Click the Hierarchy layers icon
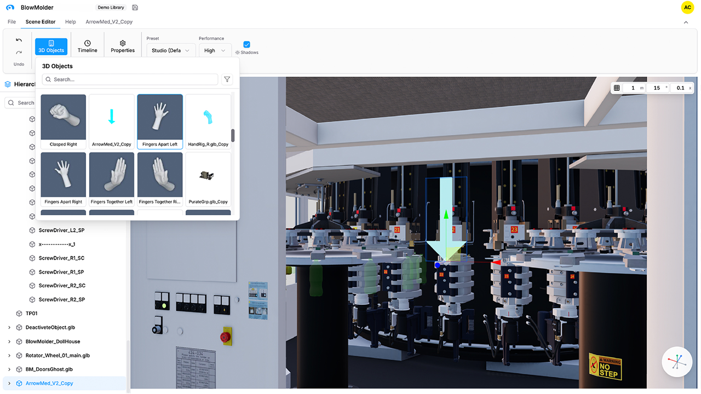The height and width of the screenshot is (394, 701). click(x=8, y=84)
